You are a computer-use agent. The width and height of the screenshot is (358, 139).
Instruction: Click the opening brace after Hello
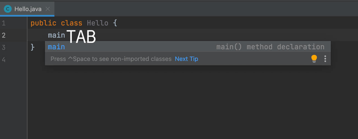click(115, 23)
